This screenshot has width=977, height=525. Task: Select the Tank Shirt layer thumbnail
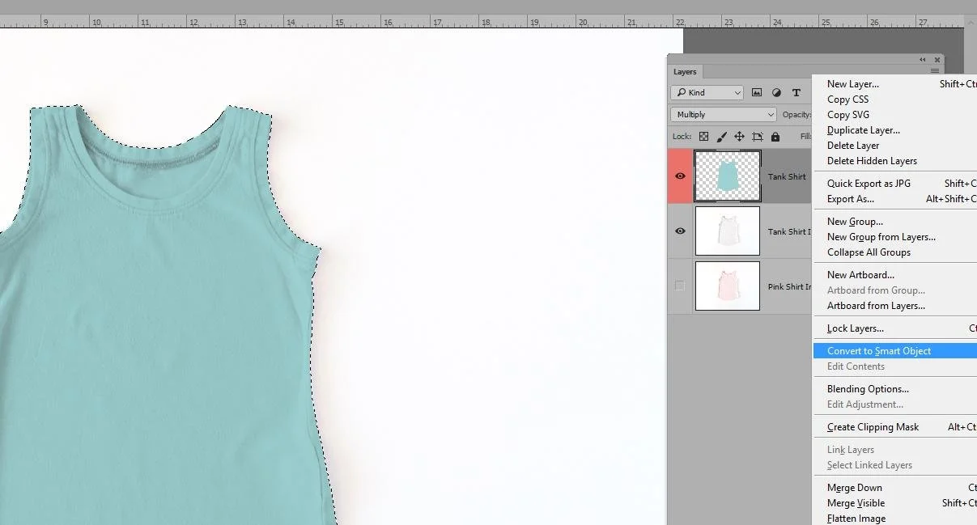tap(728, 176)
